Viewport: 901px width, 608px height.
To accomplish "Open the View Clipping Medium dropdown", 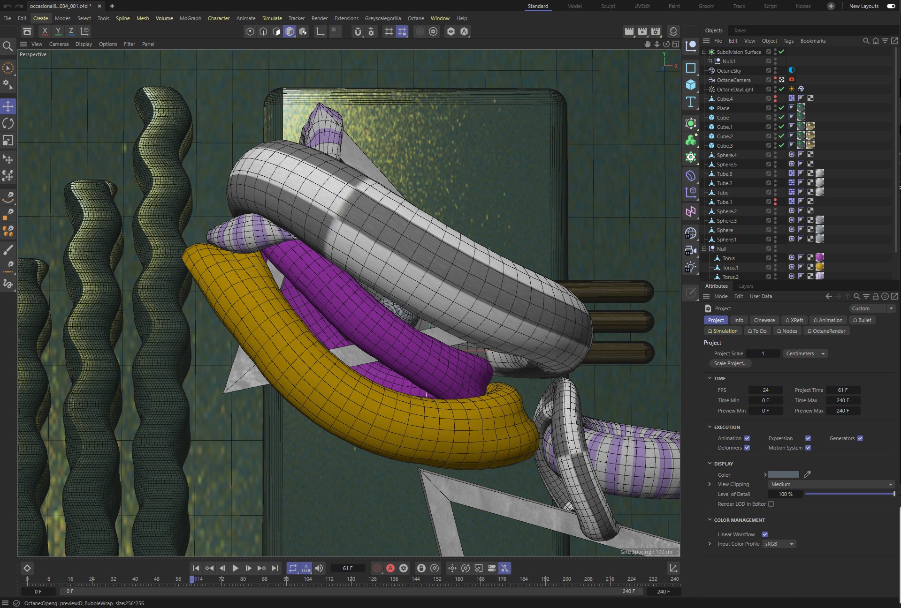I will tap(831, 484).
